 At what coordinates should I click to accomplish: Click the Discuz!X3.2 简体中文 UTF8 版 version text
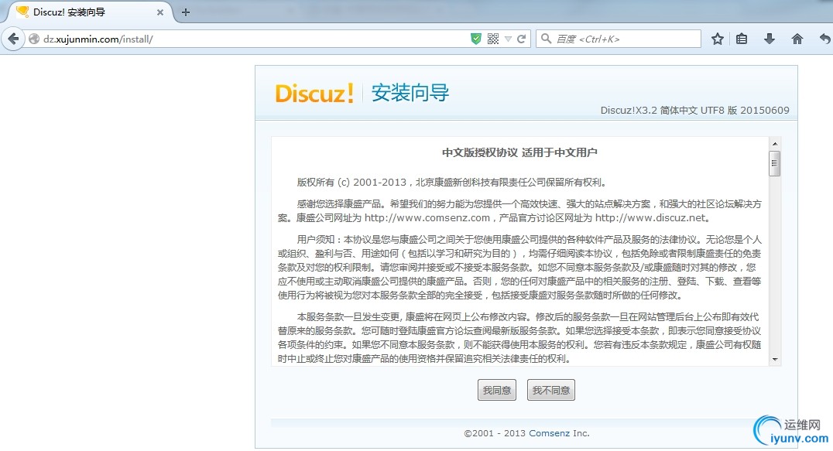click(695, 111)
